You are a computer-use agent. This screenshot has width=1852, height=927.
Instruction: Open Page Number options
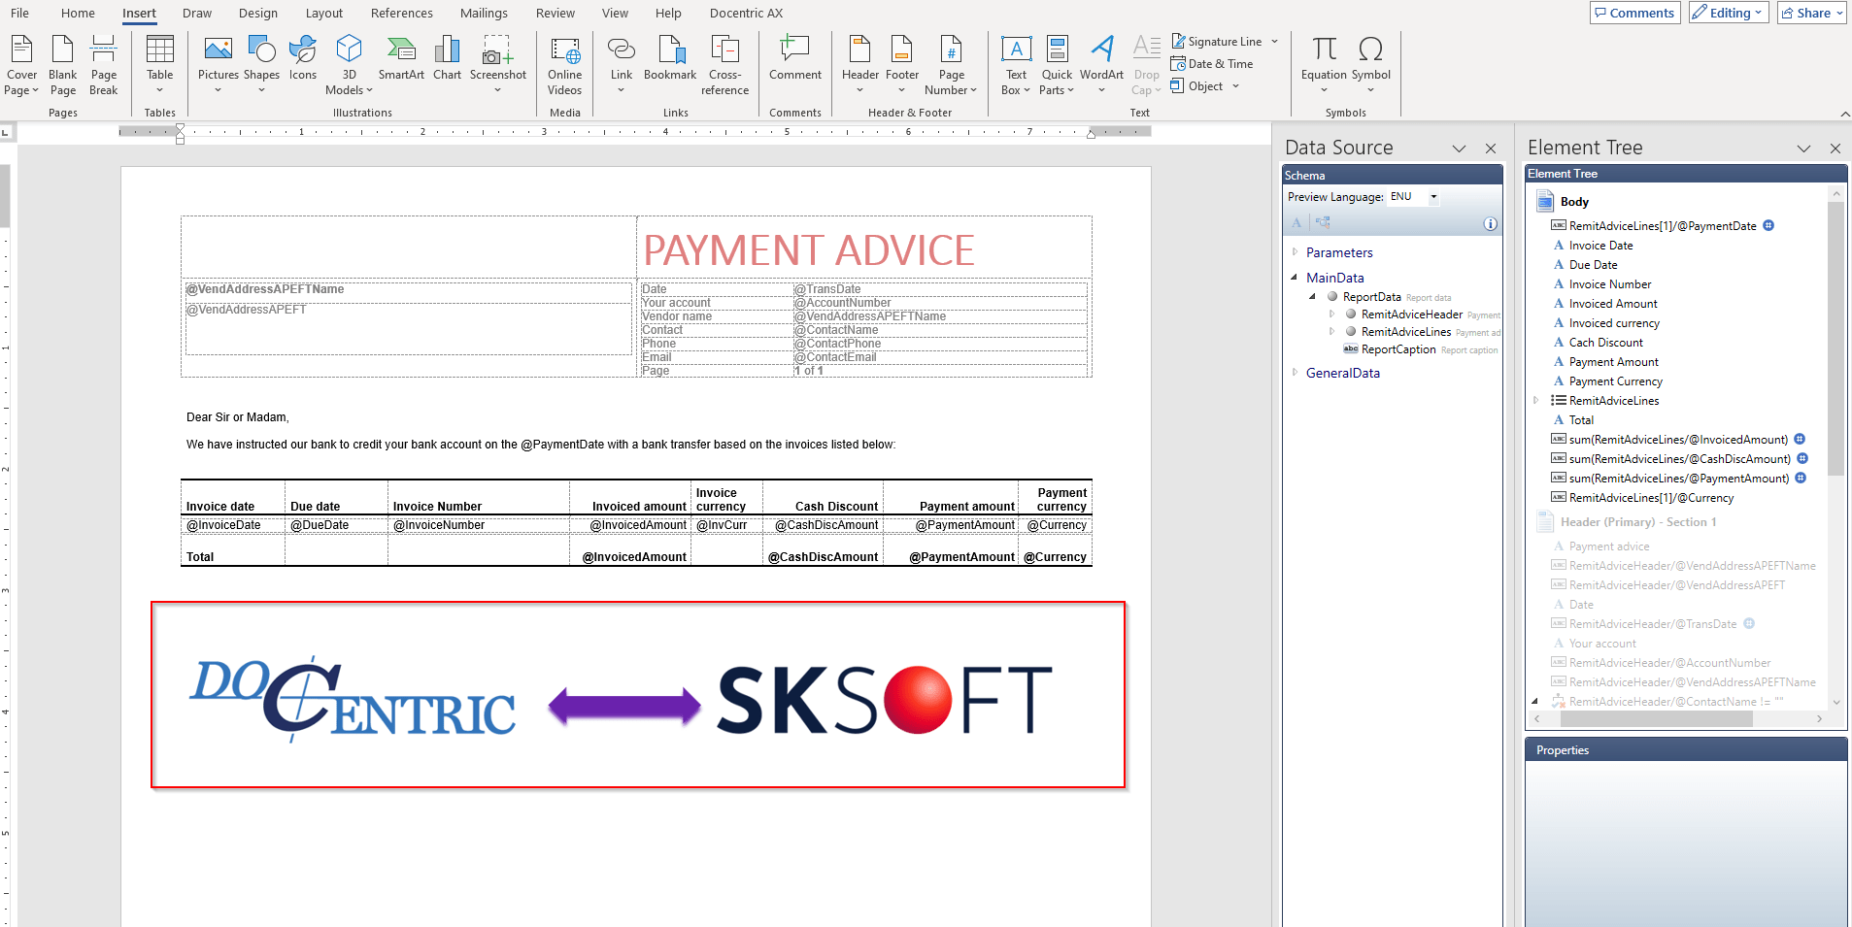click(x=951, y=65)
